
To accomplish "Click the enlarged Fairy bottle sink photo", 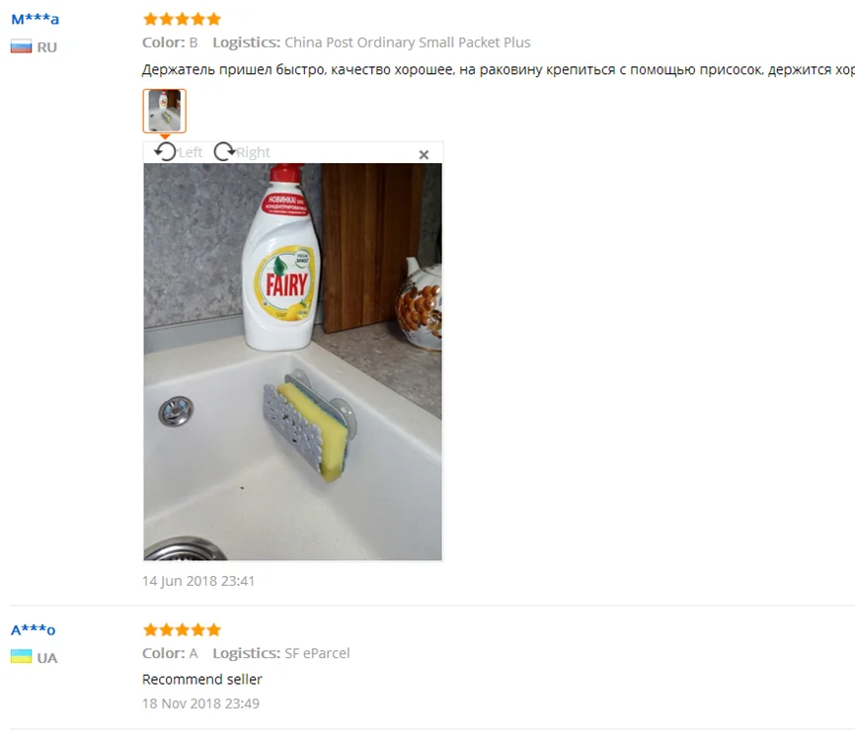I will [293, 362].
